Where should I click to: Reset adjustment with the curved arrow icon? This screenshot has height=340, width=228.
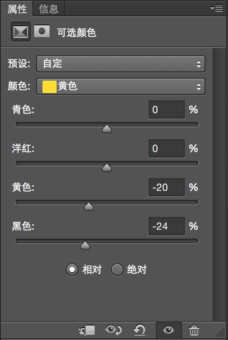139,330
